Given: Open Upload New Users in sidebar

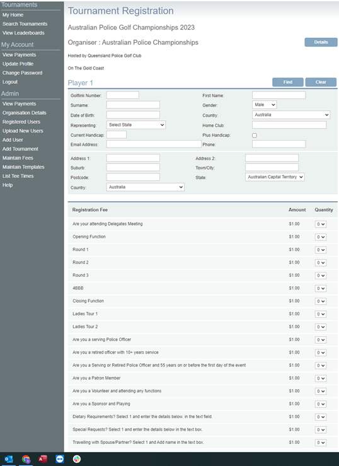Looking at the screenshot, I should [23, 131].
